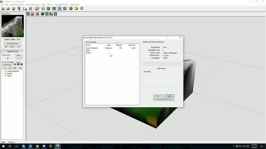Click the green slanted icon in view toolbar

47,14
